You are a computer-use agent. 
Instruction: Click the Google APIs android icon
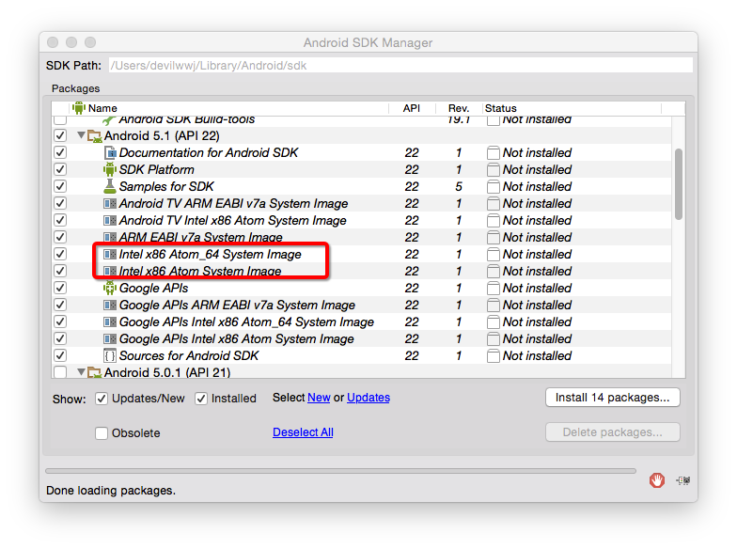coord(109,288)
